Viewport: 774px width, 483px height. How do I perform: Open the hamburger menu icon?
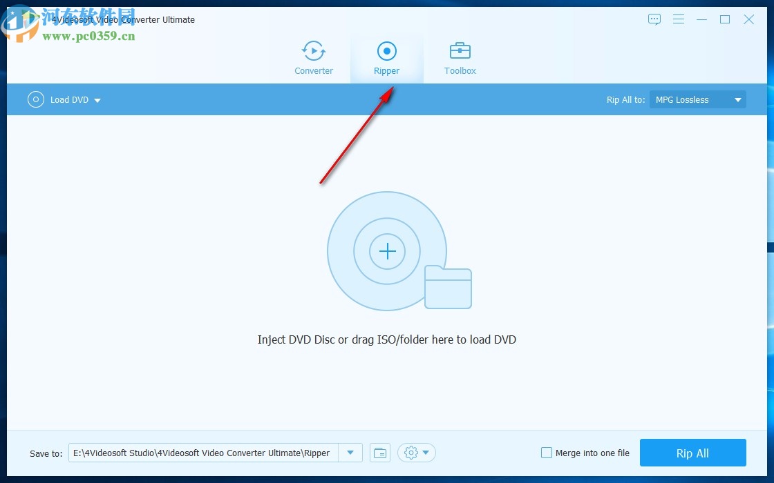point(679,19)
